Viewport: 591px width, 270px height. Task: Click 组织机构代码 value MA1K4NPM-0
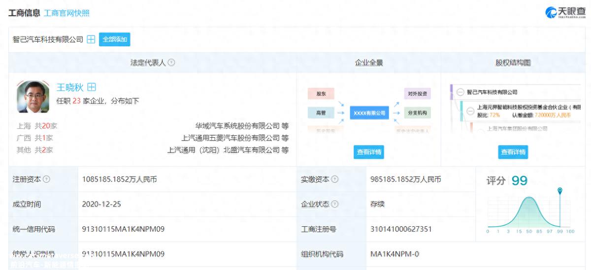395,254
